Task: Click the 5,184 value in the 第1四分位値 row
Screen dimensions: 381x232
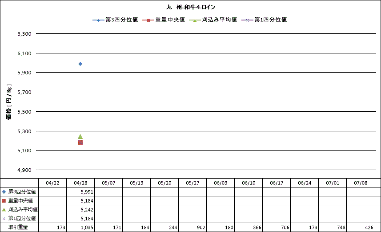Action: 87,219
